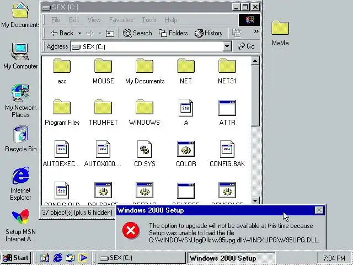
Task: Open the Edit menu
Action: [x=74, y=20]
